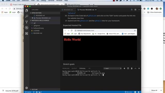Open the Chrome profile avatar
Image resolution: width=165 pixels, height=93 pixels.
coord(157,9)
